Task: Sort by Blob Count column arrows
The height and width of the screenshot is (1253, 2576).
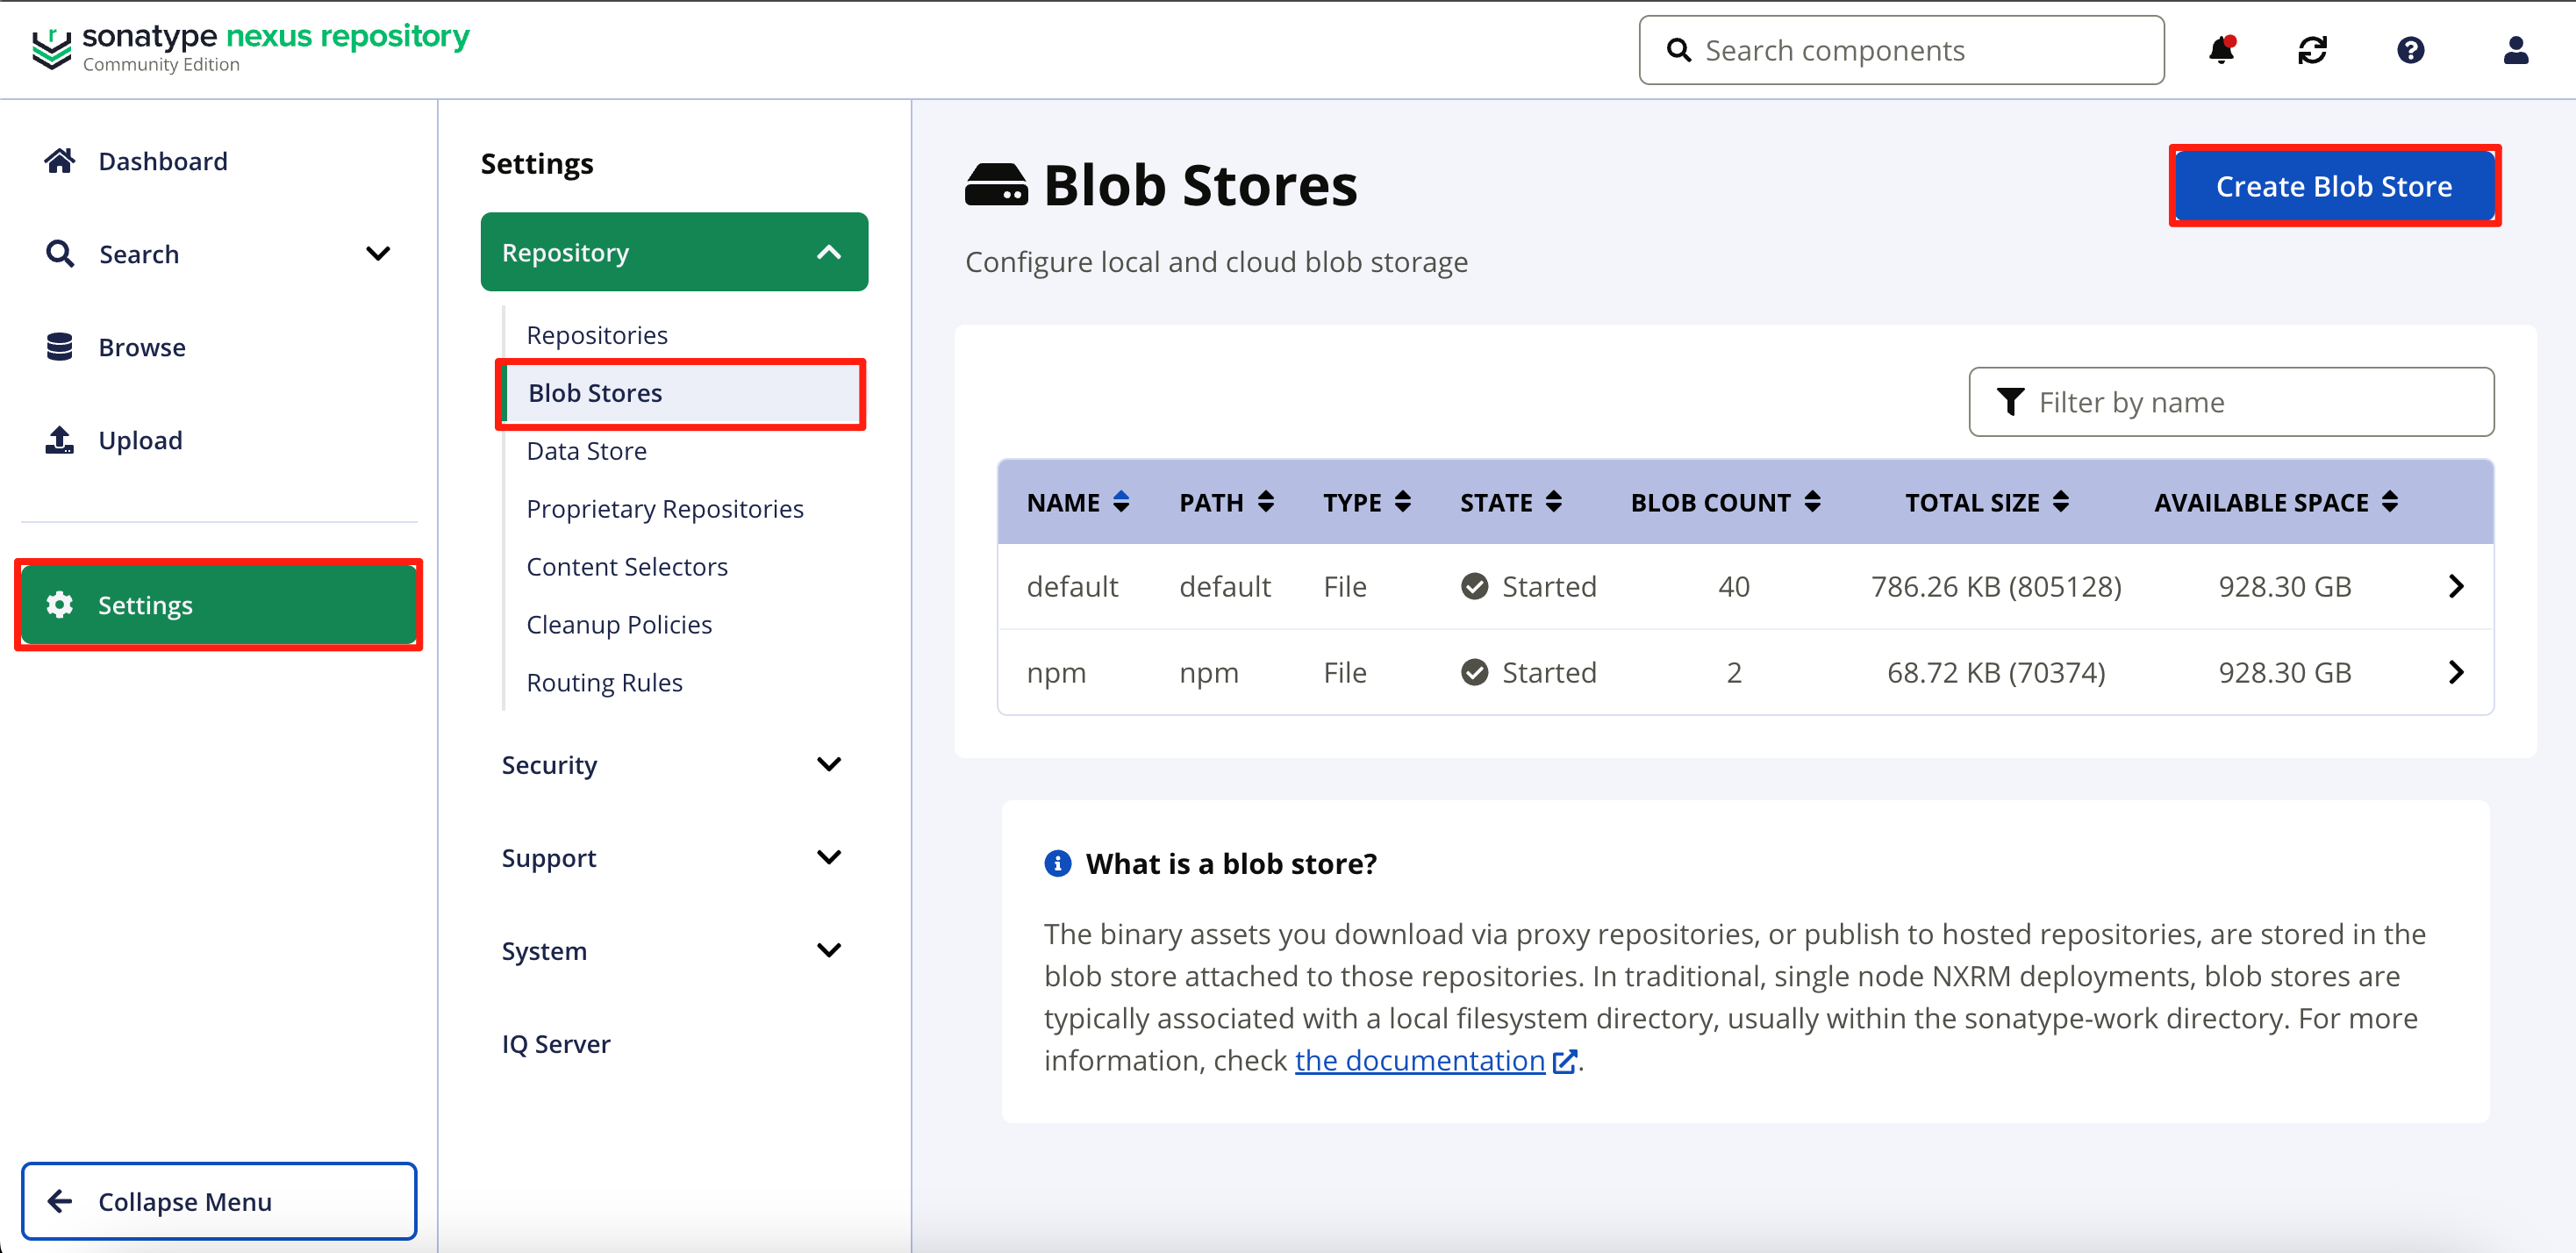Action: (1812, 502)
